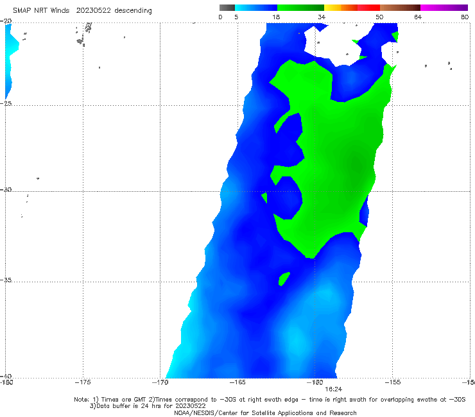The height and width of the screenshot is (417, 475).
Task: Click the yellow-orange segment of the colorbar
Action: click(341, 8)
